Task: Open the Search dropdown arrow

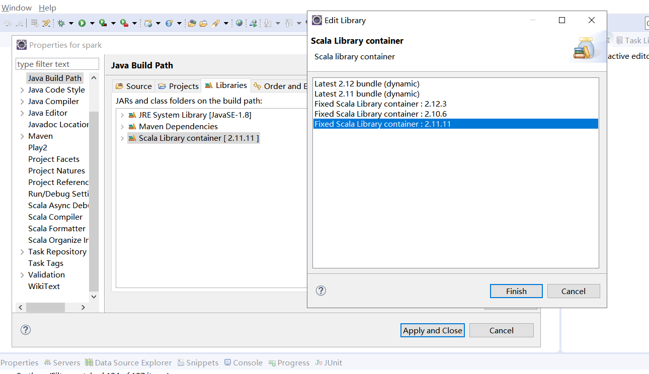Action: (x=226, y=23)
